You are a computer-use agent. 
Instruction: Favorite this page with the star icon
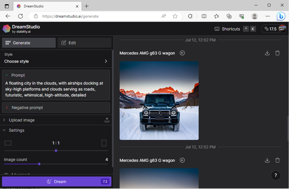point(175,16)
